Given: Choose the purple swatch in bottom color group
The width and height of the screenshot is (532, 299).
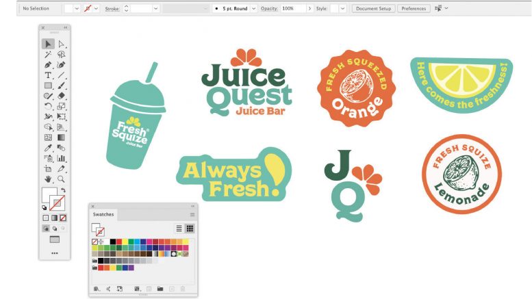Looking at the screenshot, I should pos(131,268).
